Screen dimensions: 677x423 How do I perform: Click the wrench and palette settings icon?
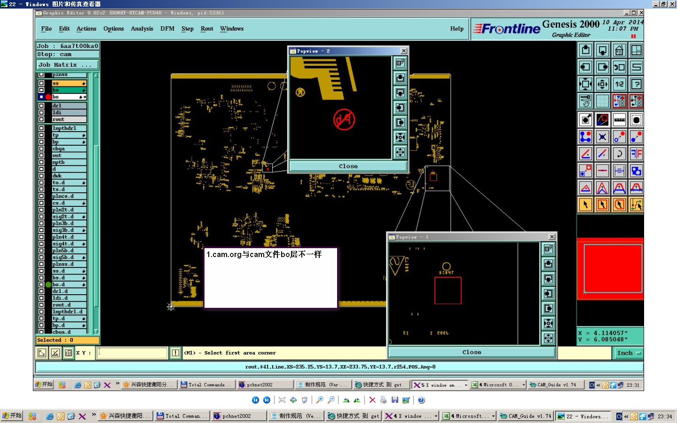tap(585, 101)
